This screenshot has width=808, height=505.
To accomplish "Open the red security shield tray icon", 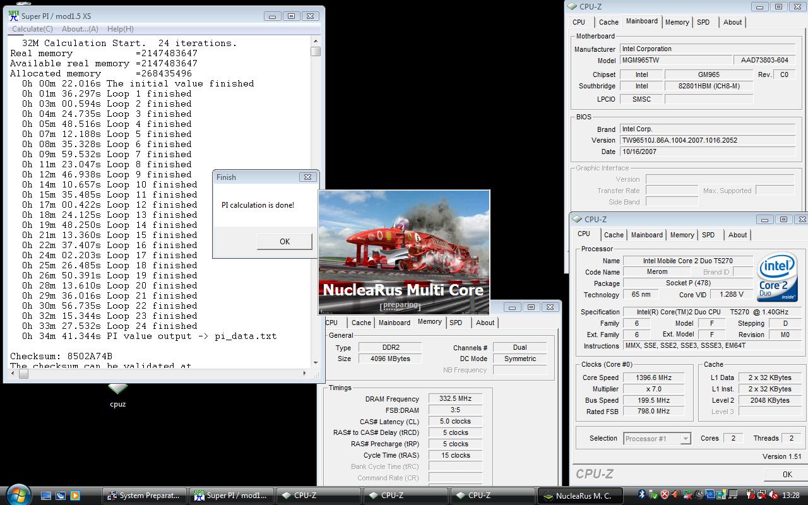I will (665, 495).
